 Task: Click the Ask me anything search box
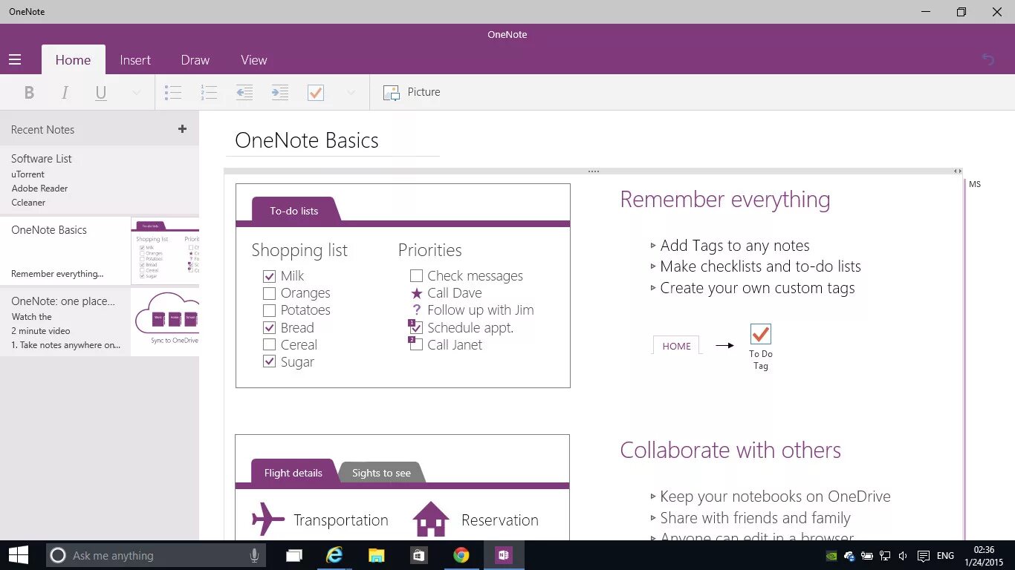point(158,555)
